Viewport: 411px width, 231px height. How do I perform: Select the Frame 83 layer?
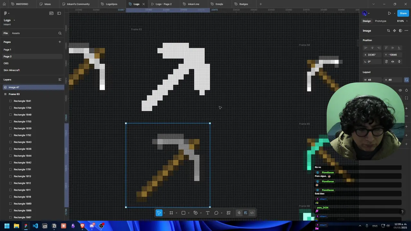click(x=32, y=94)
